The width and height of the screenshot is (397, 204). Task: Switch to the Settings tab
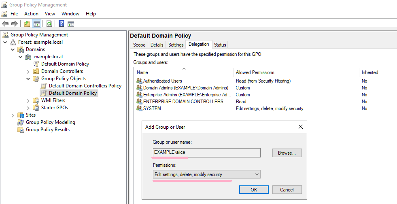(176, 45)
